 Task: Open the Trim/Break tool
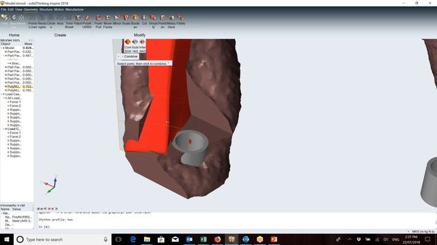69,20
